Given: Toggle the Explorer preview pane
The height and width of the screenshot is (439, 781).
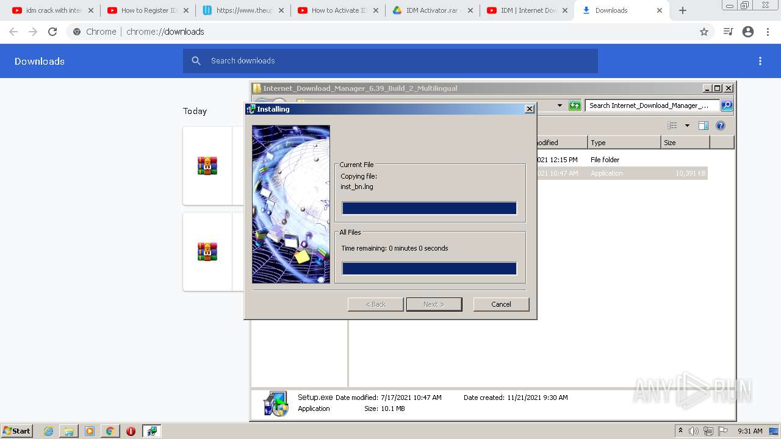Looking at the screenshot, I should (703, 126).
